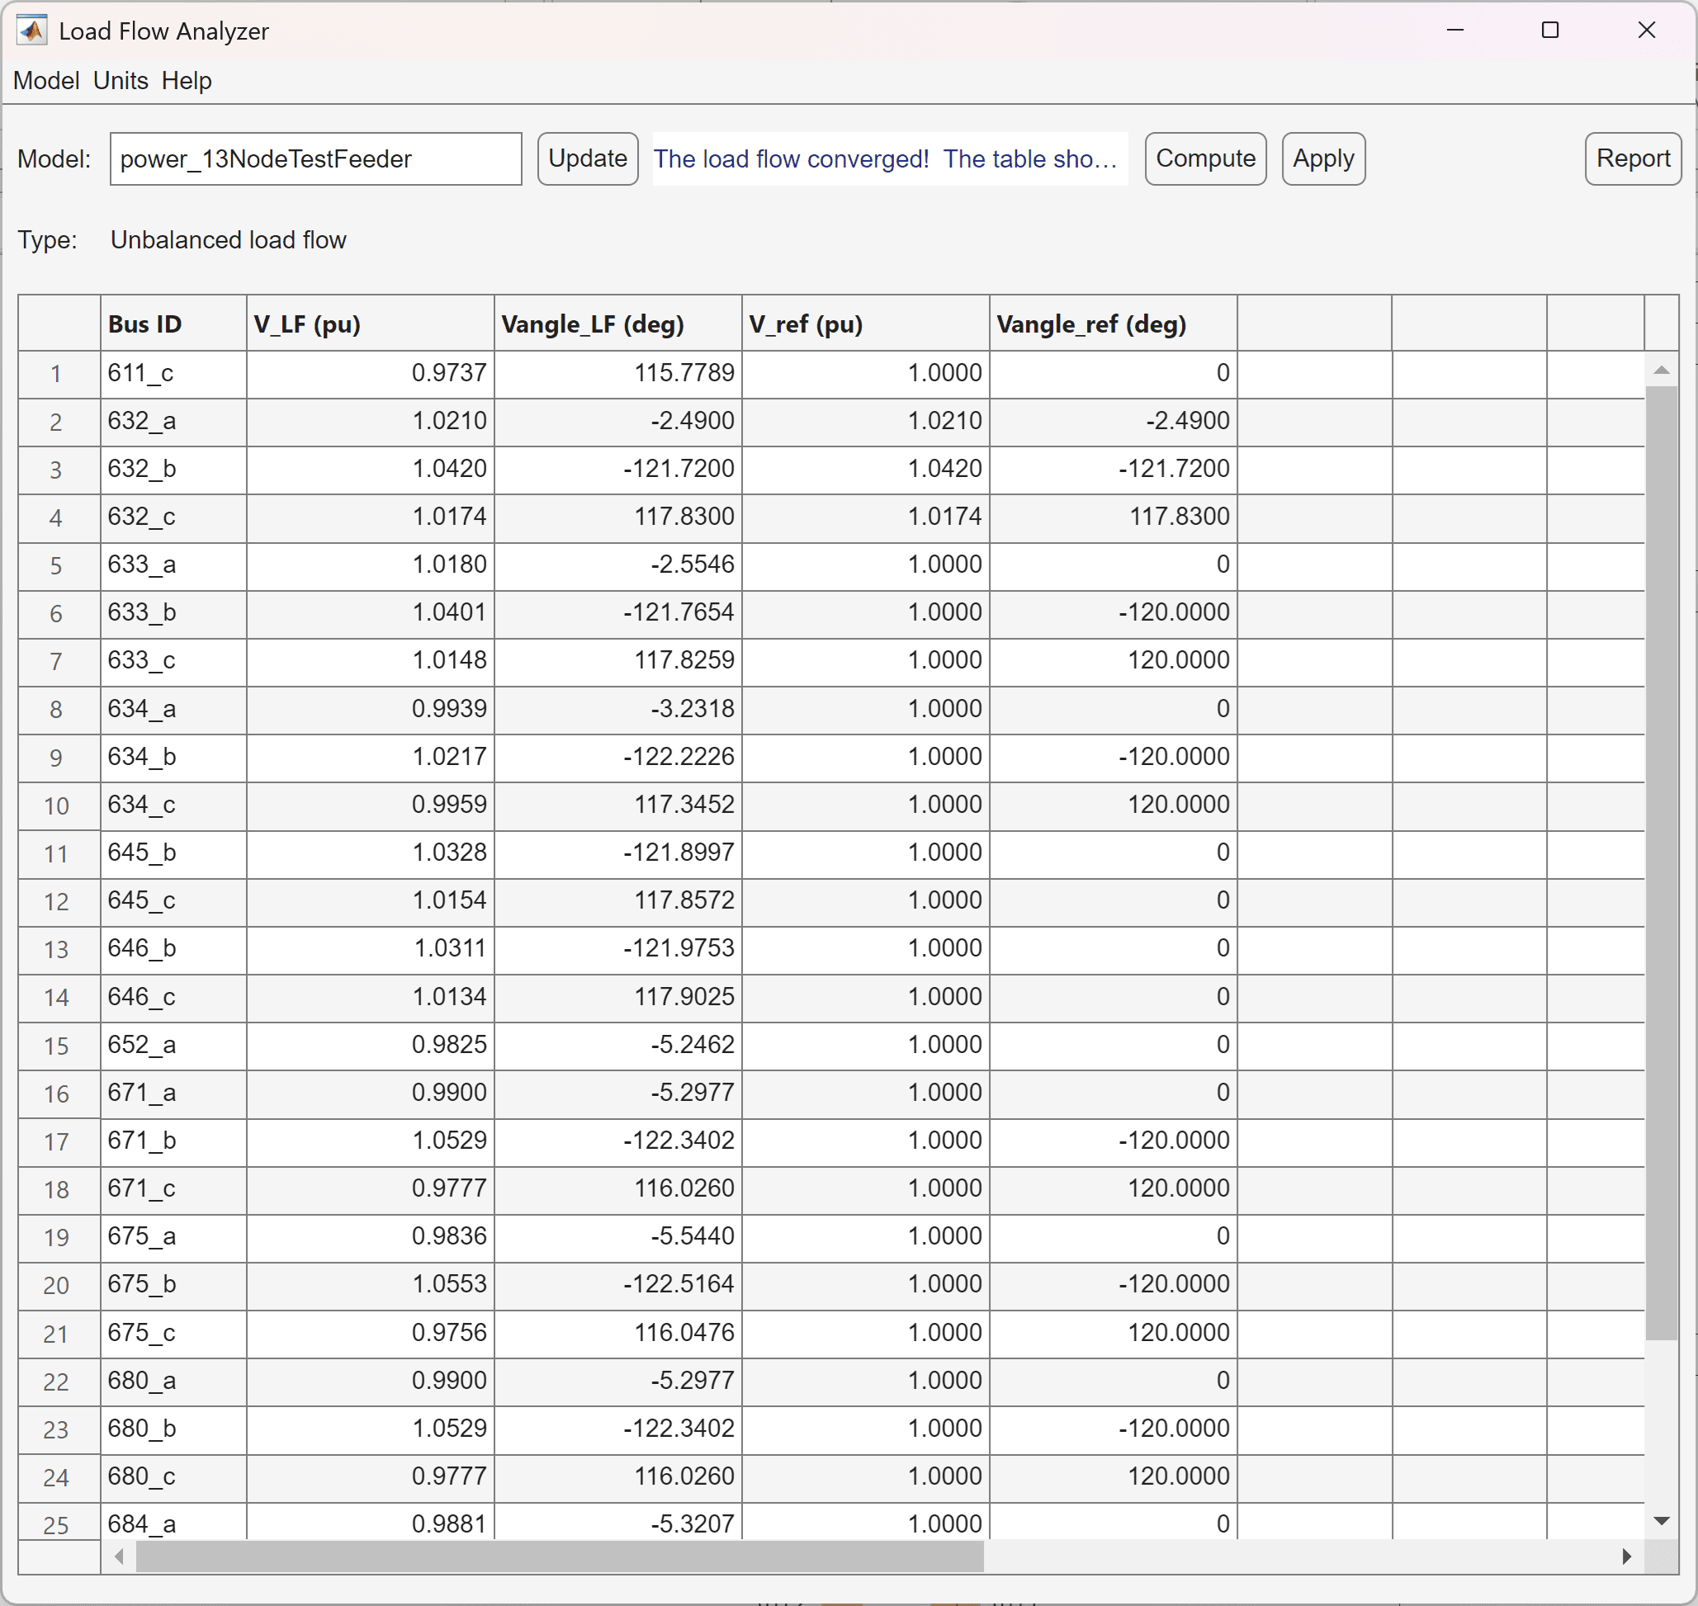Click the Update button
This screenshot has height=1606, width=1698.
[588, 158]
